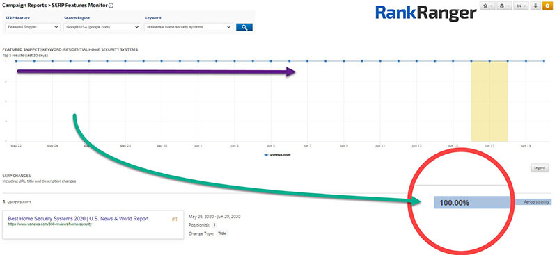Click the Rank Ranger logo
557x255 pixels.
point(425,13)
